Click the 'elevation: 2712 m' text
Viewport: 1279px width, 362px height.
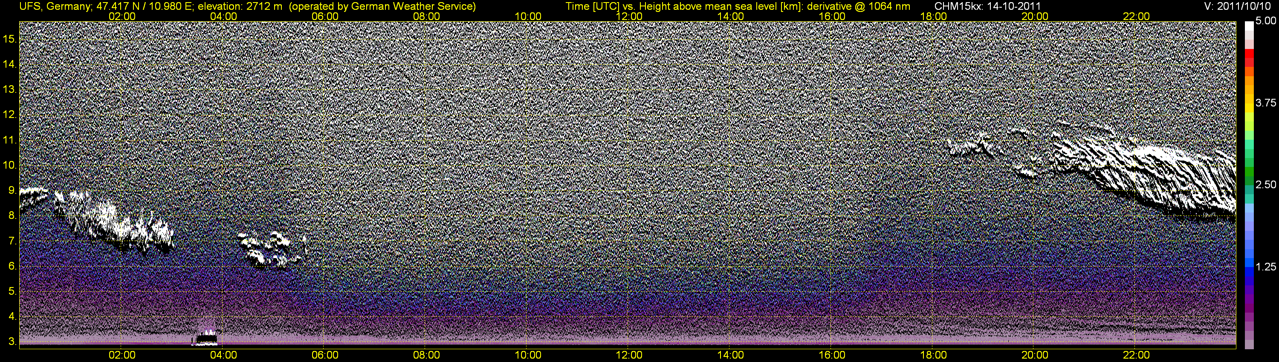(x=240, y=6)
